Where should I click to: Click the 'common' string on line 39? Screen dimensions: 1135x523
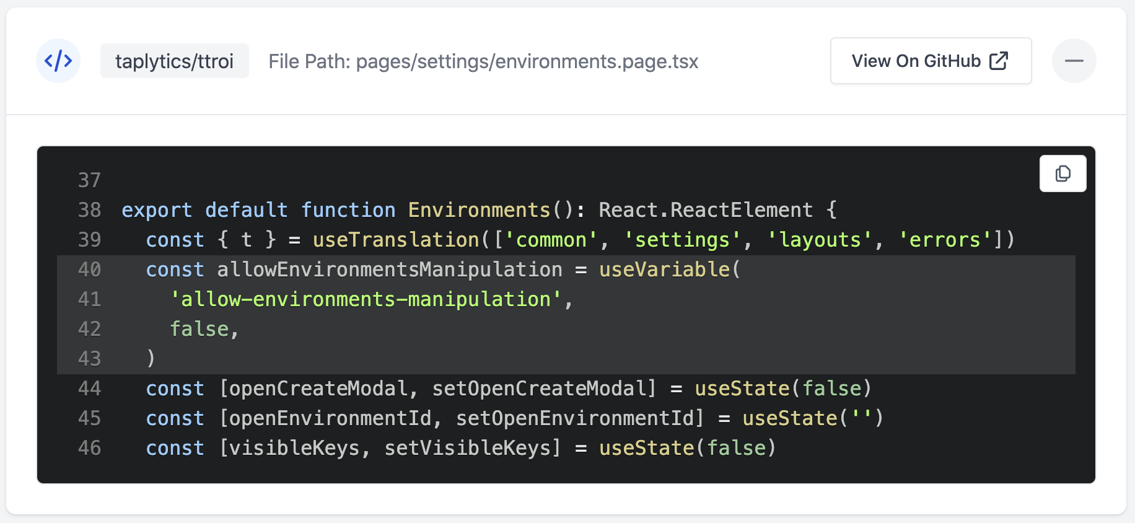point(551,240)
